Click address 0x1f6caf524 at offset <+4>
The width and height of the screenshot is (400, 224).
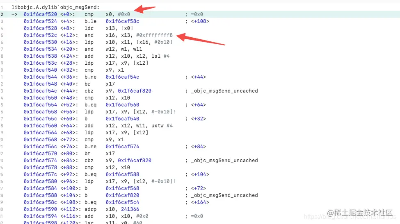40,21
